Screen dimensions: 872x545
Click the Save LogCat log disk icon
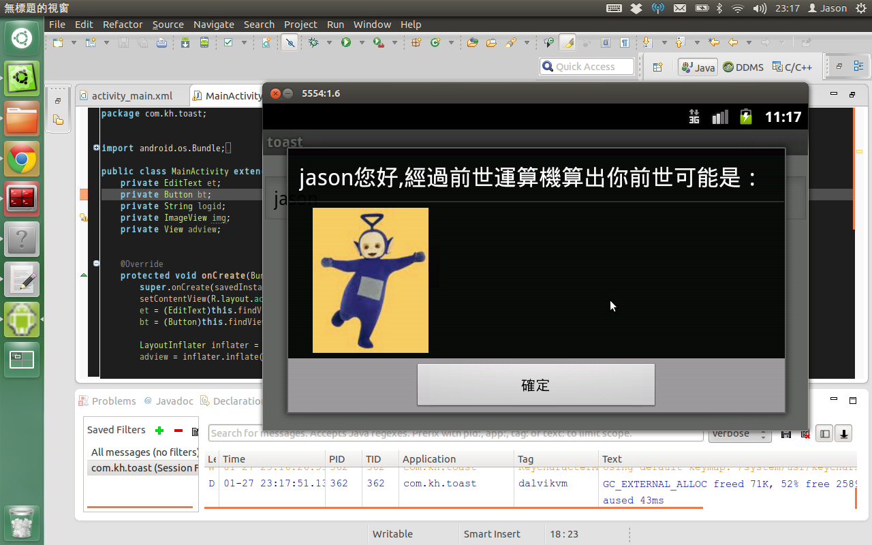point(786,433)
